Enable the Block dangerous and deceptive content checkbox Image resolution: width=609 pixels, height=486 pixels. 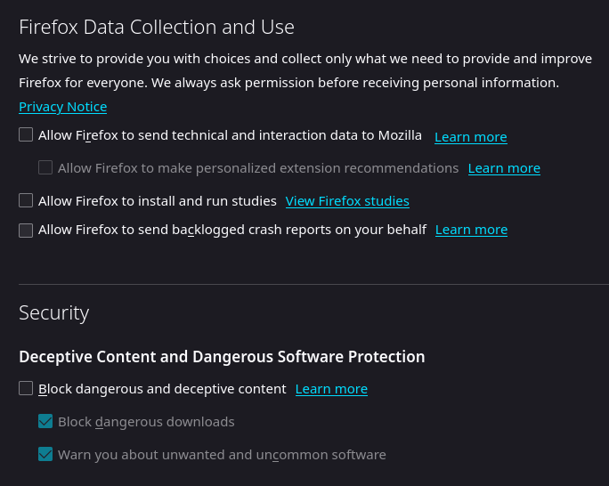(26, 388)
